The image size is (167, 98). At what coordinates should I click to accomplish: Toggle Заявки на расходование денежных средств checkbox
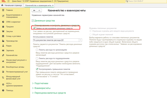click(x=34, y=28)
